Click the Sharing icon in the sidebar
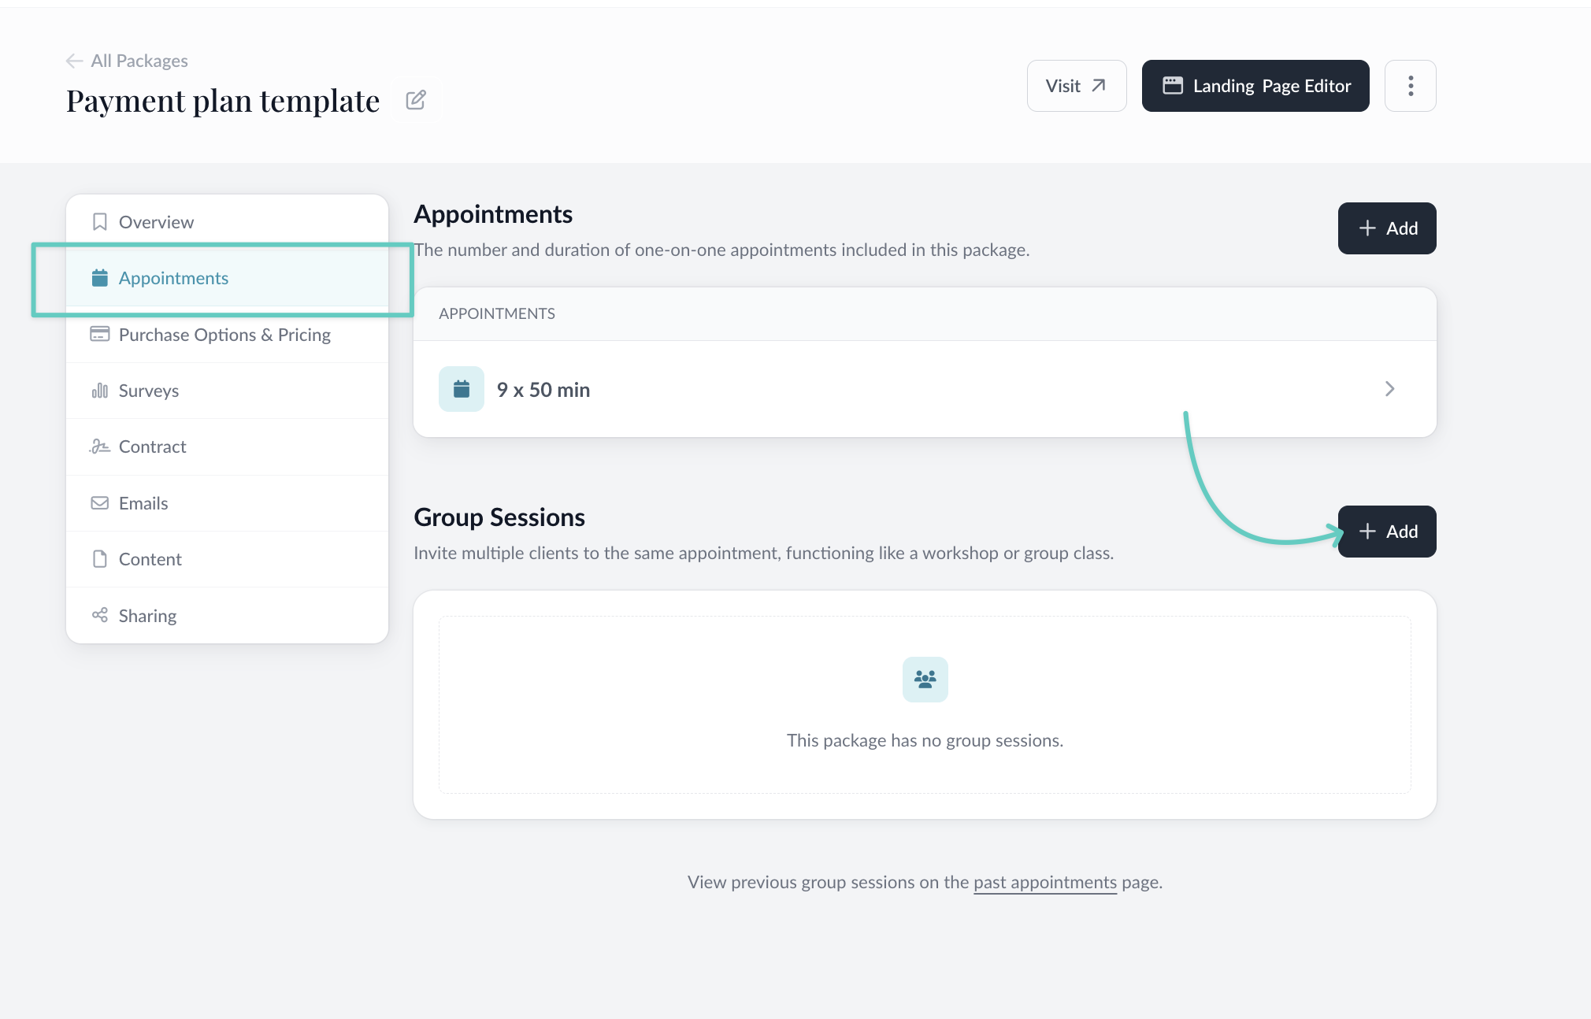 100,615
